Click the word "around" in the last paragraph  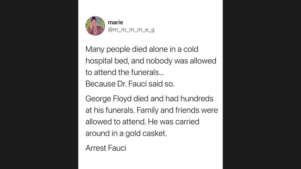(97, 133)
